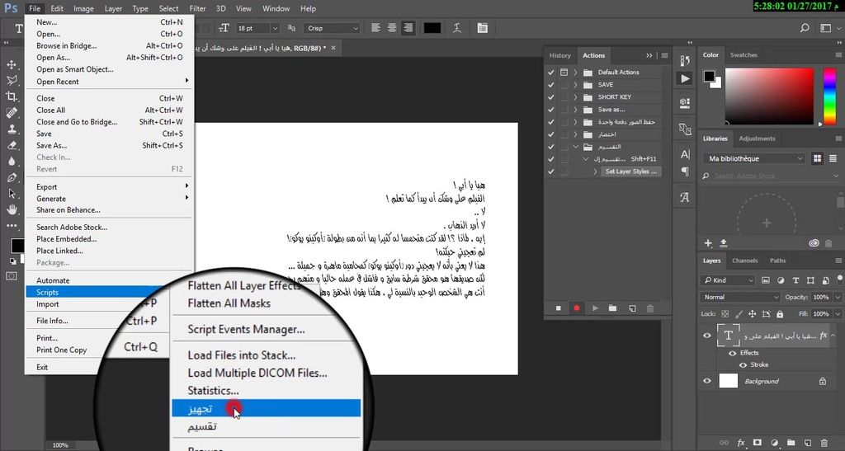Open the Ma bibliothèque library dropdown
Viewport: 845px width, 451px height.
[x=754, y=158]
